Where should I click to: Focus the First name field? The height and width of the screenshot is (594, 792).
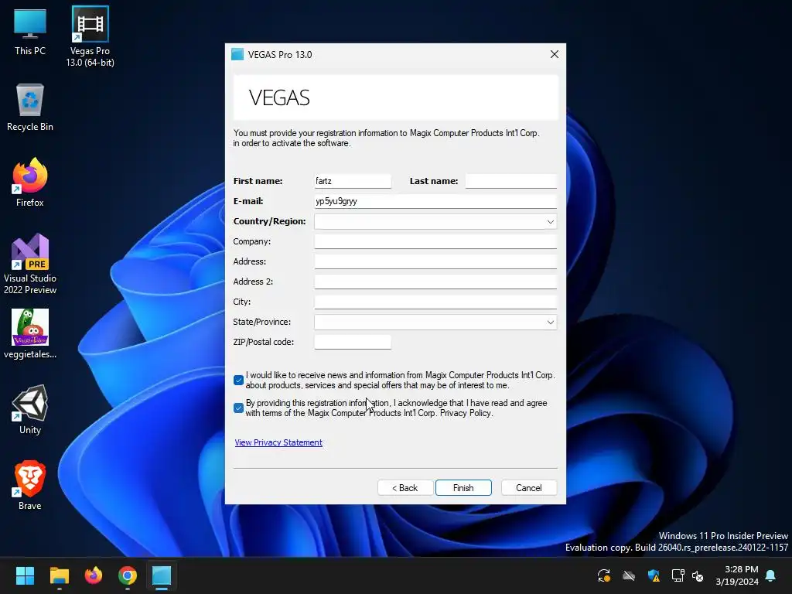[x=353, y=181]
